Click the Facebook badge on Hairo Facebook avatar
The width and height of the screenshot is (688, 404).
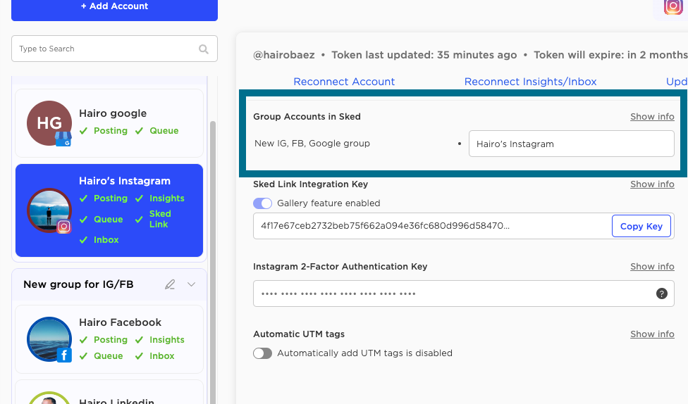(x=64, y=355)
